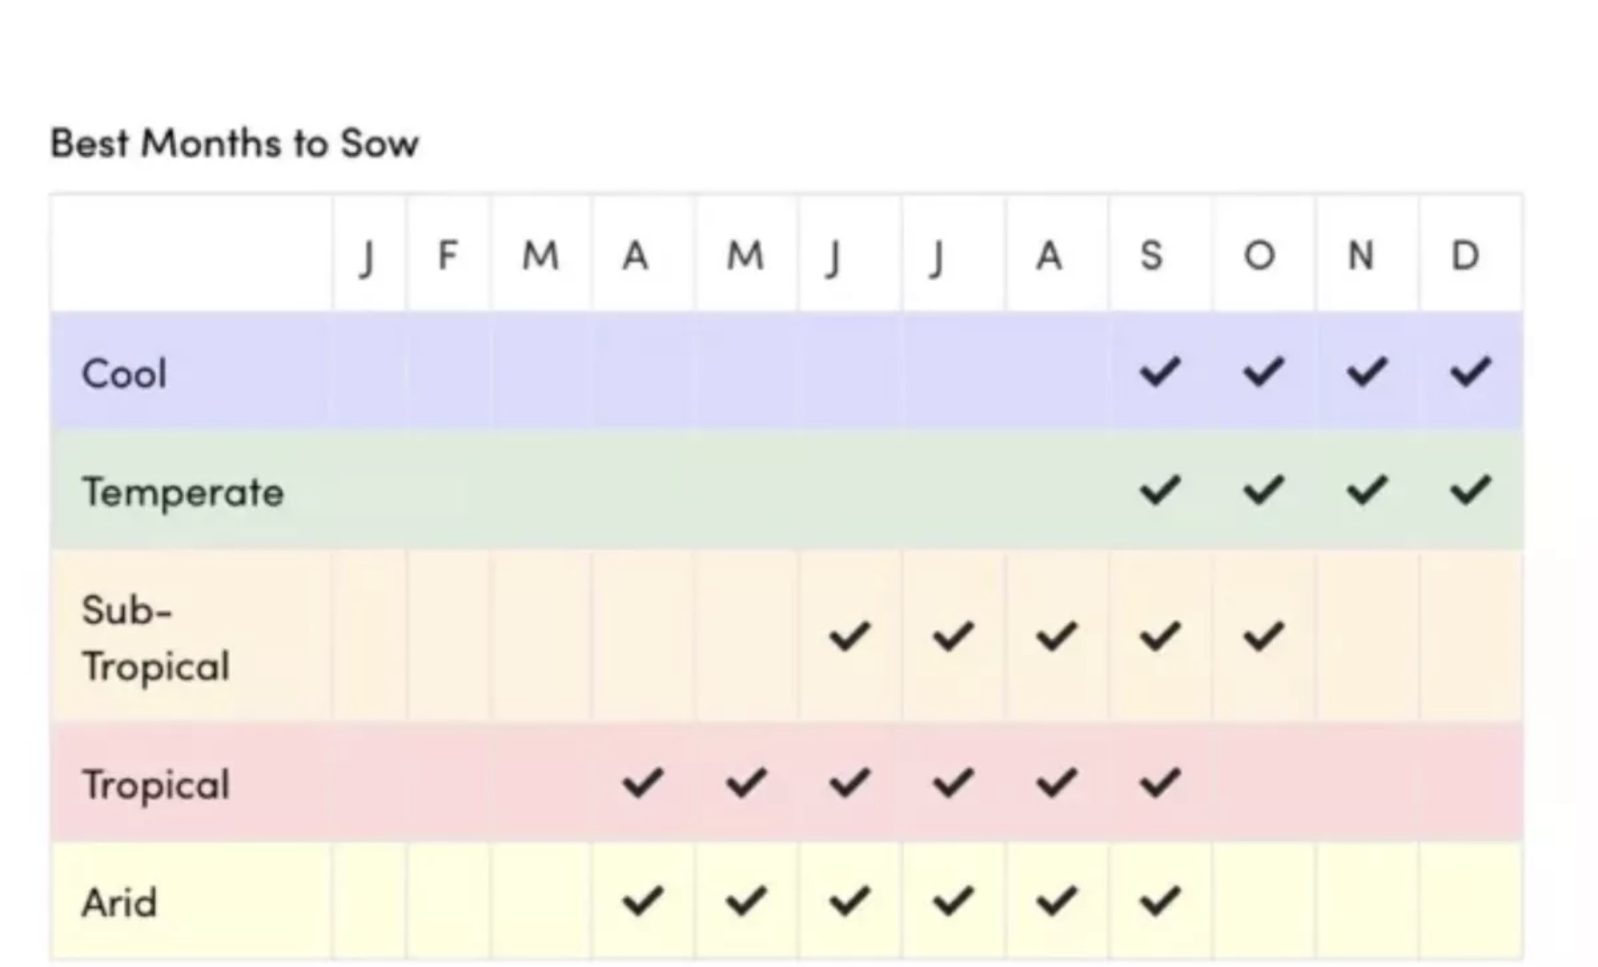Click the D month column header
Image resolution: width=1598 pixels, height=967 pixels.
[1465, 256]
